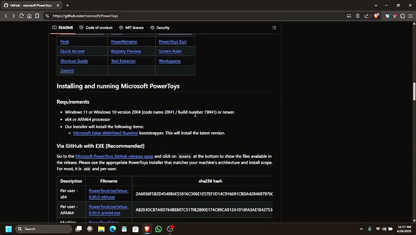The image size is (416, 235).
Task: Reload the page
Action: point(21,16)
